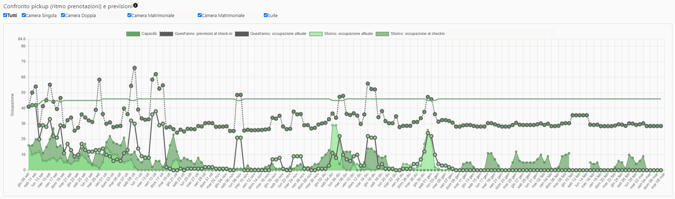The image size is (675, 199).
Task: Toggle the Camera Singola checkbox
Action: (24, 15)
